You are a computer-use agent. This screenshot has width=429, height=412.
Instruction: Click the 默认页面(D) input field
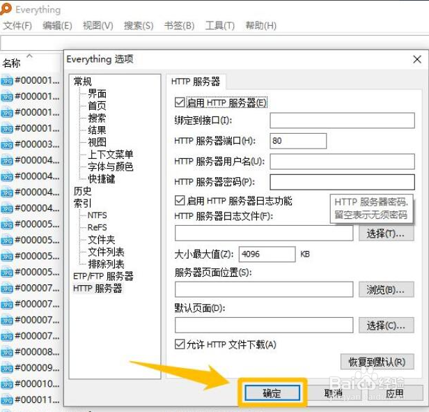click(x=264, y=325)
